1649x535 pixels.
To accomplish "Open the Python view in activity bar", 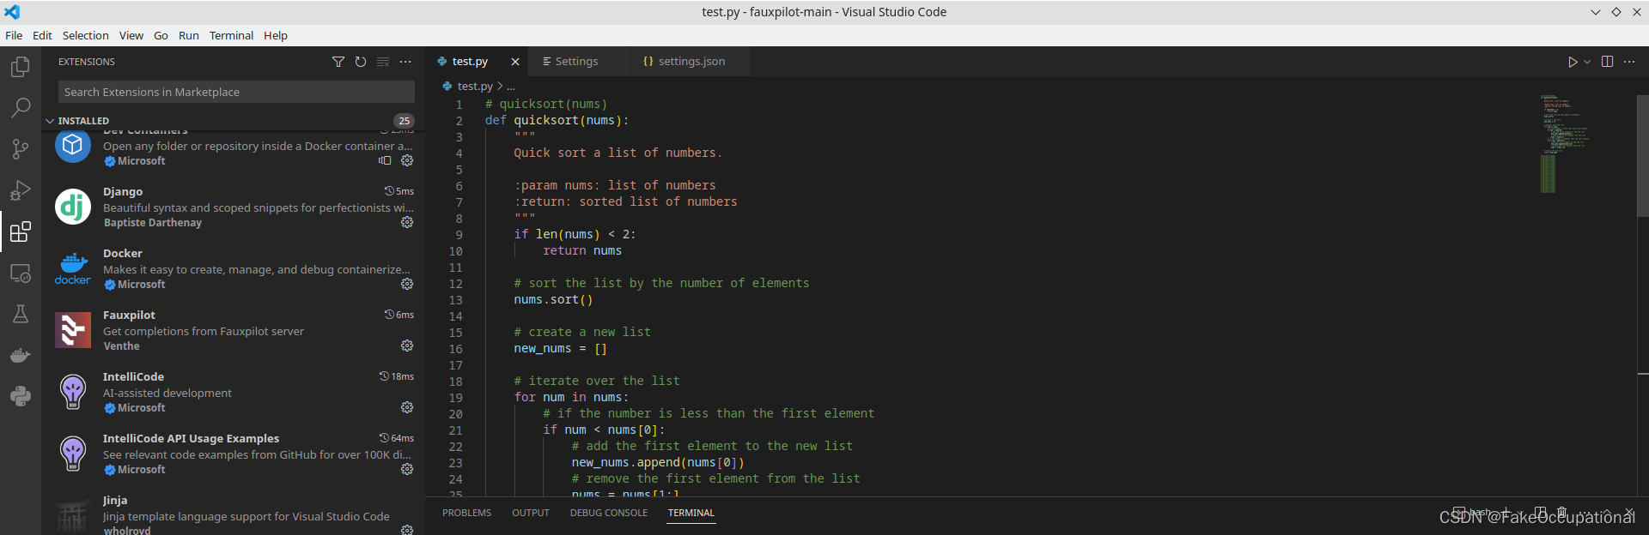I will point(21,396).
